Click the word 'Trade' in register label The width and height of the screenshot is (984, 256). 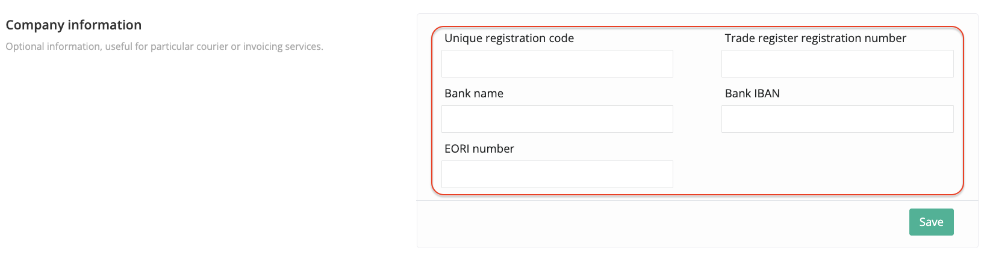coord(739,38)
